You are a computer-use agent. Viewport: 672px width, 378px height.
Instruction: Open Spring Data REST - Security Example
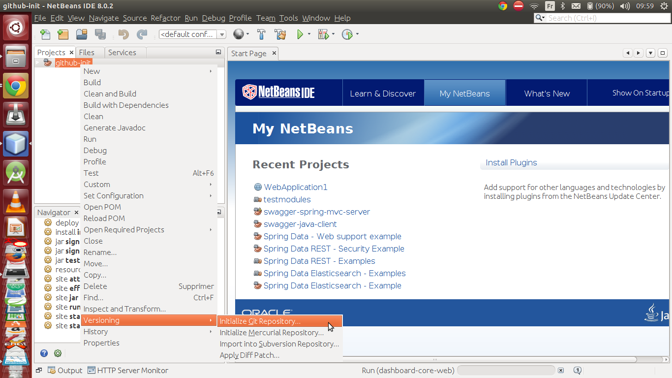(x=334, y=249)
